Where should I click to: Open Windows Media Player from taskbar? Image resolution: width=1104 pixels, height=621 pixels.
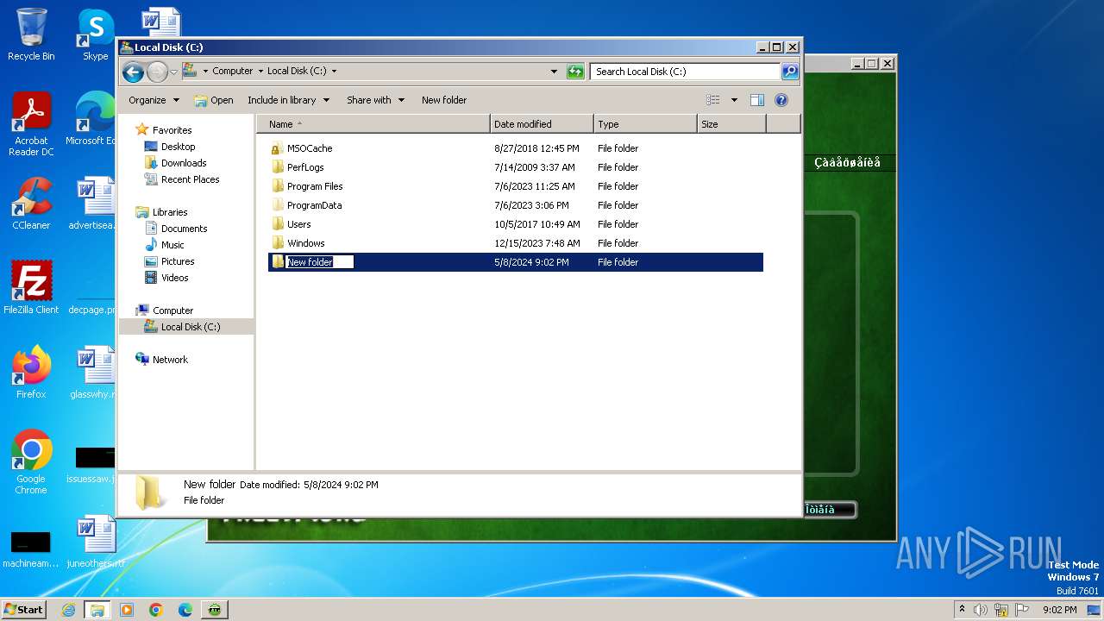(x=127, y=610)
